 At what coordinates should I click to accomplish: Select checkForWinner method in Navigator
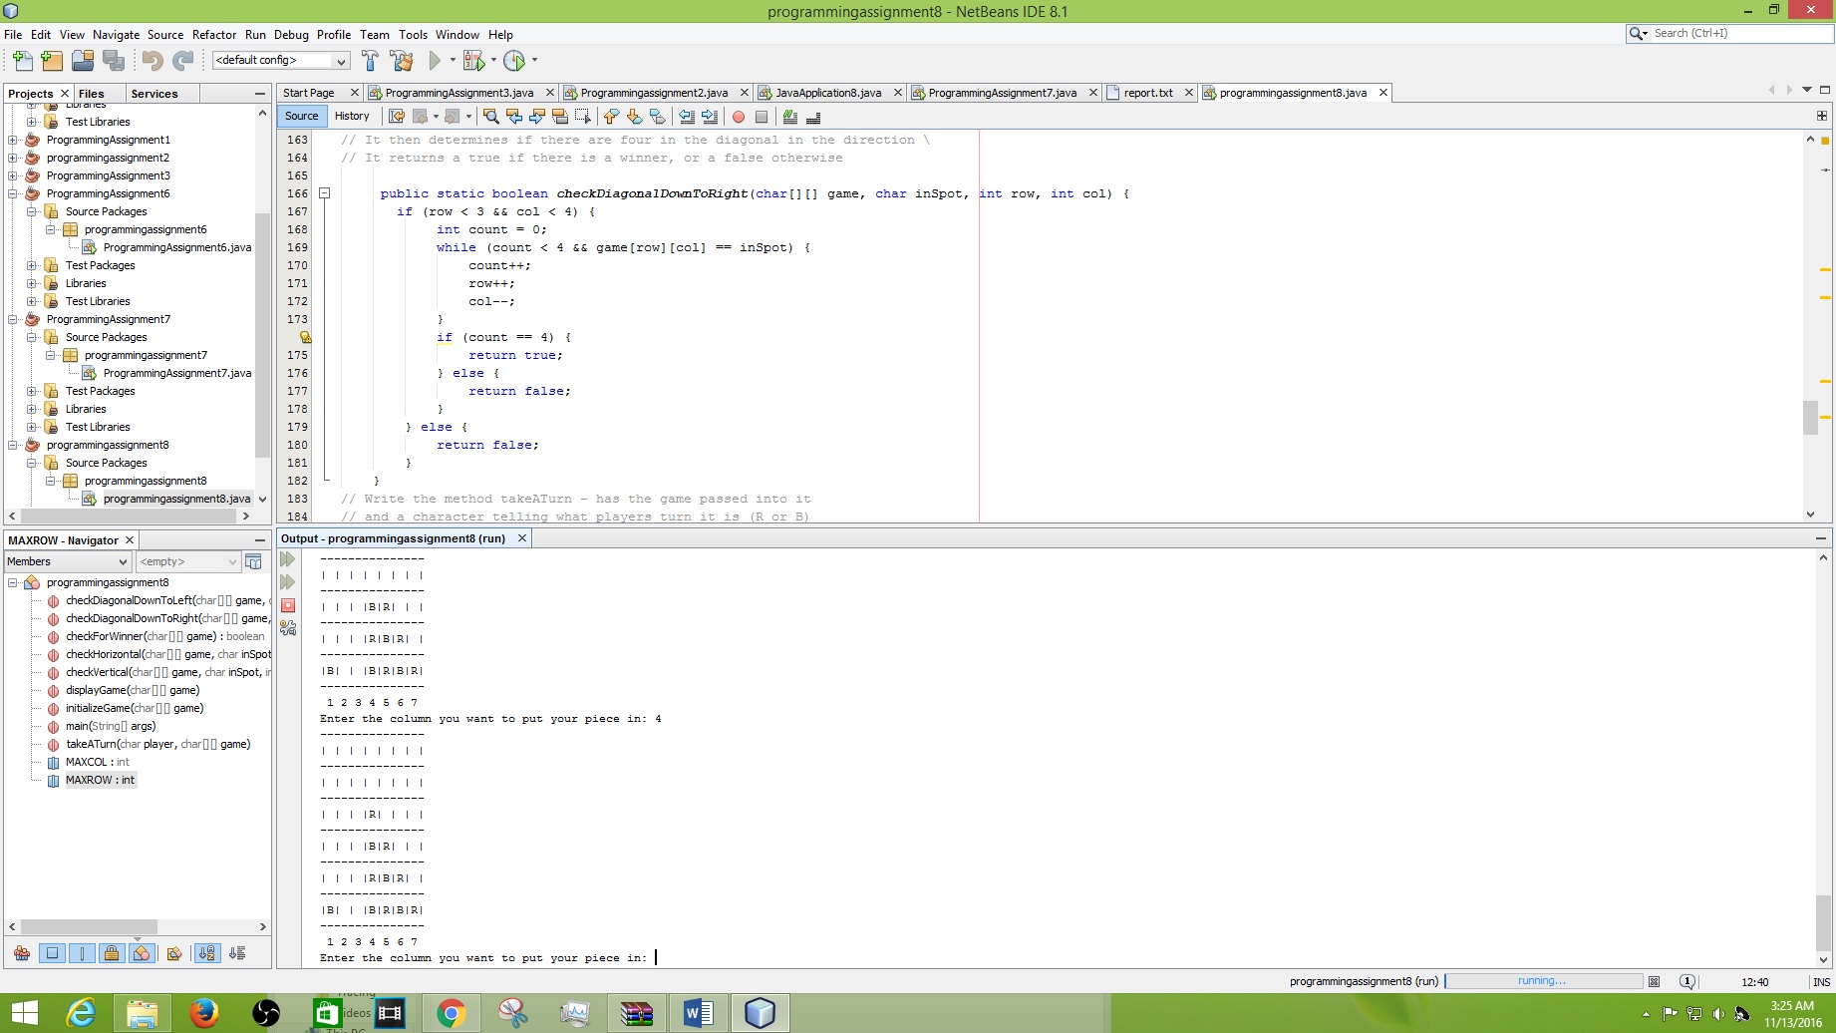[165, 636]
